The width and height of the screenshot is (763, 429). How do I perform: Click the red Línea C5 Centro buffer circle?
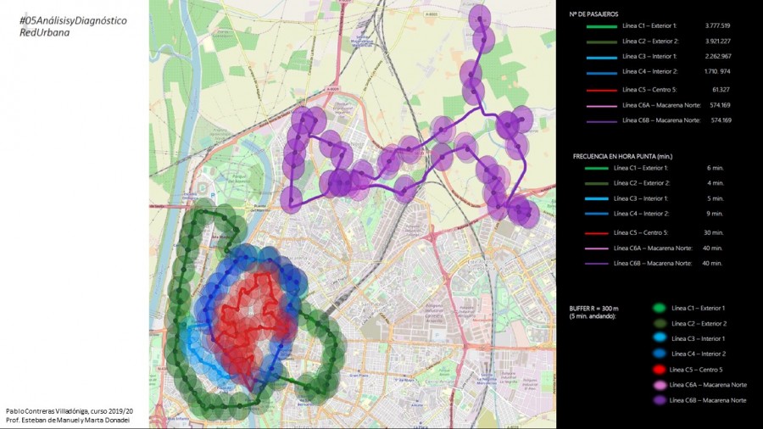point(659,369)
